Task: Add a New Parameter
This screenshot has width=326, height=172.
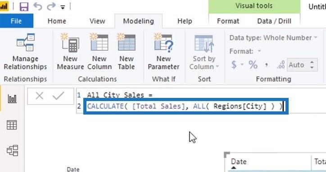Action: (163, 52)
